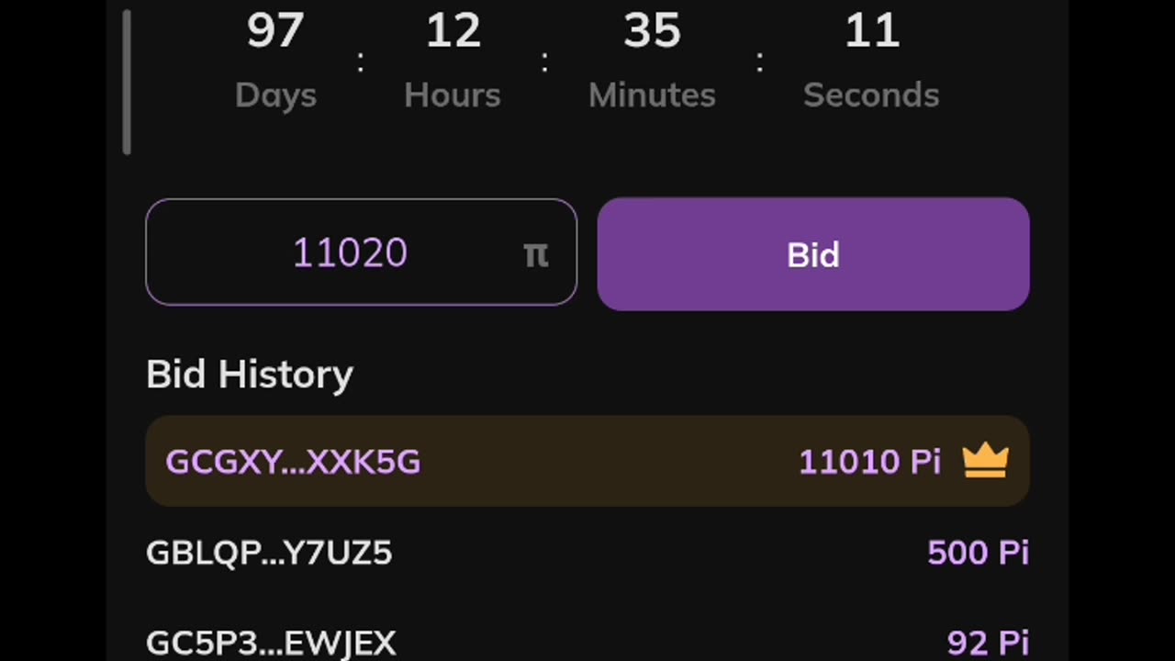1175x661 pixels.
Task: Select the highlighted winning bid row
Action: [587, 461]
